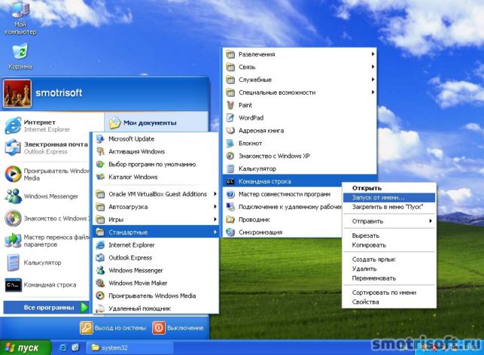Image resolution: width=484 pixels, height=355 pixels.
Task: Choose Сортировать по имени
Action: (389, 293)
